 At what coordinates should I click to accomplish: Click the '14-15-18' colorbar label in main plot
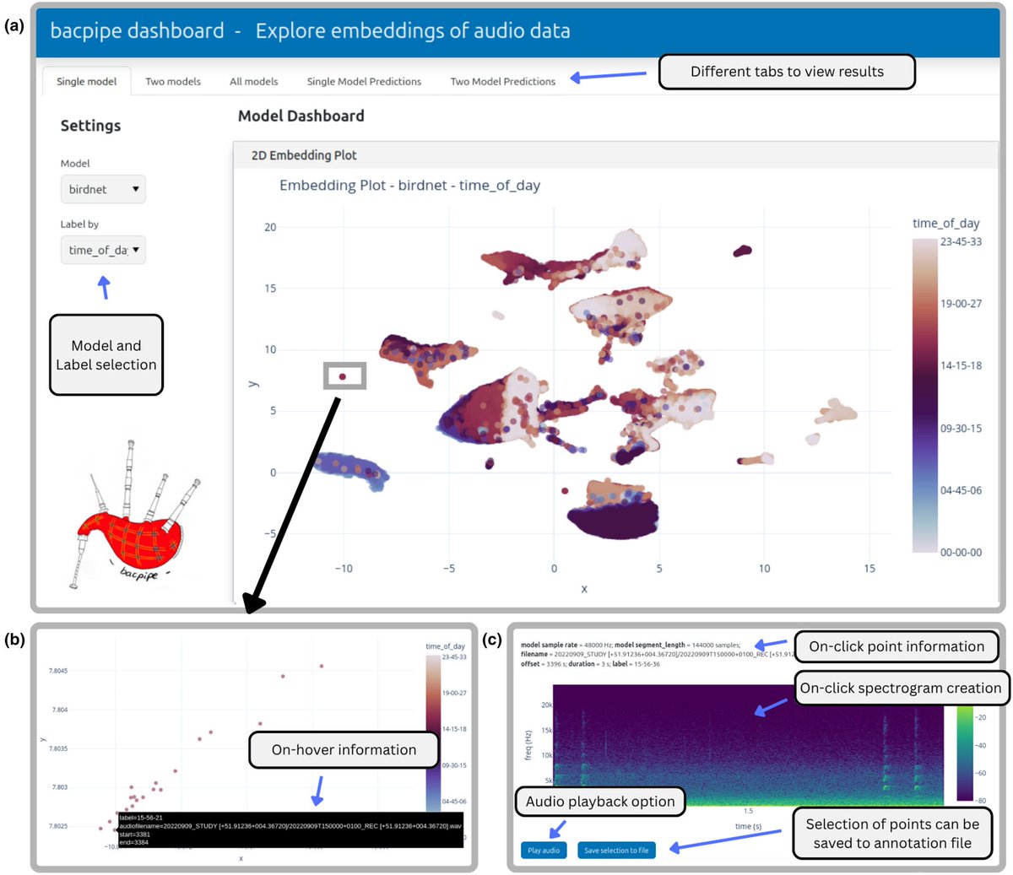962,366
